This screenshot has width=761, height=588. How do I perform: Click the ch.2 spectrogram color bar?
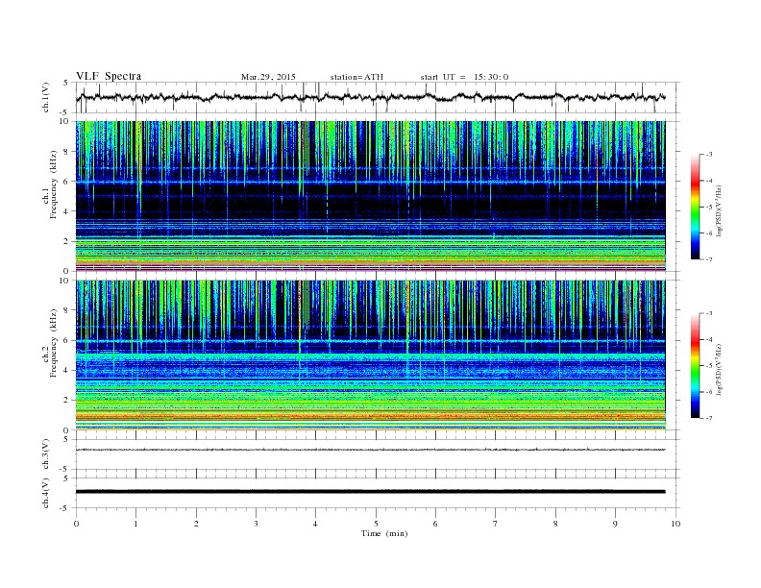tap(696, 365)
